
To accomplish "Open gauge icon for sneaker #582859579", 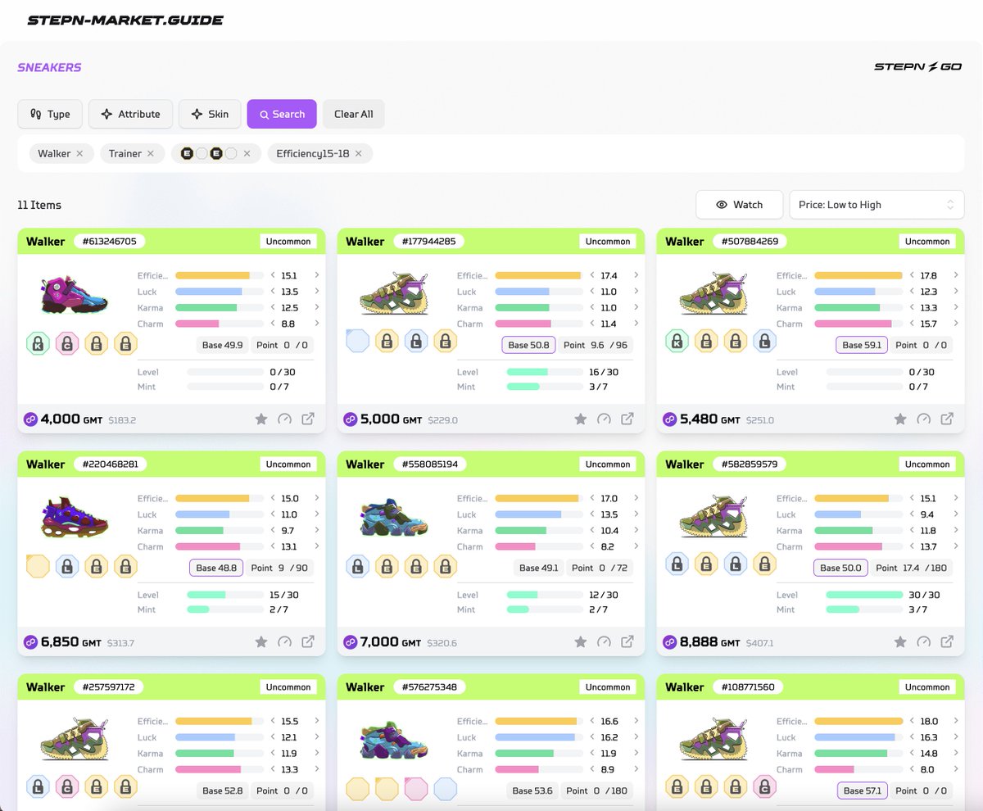I will (923, 642).
